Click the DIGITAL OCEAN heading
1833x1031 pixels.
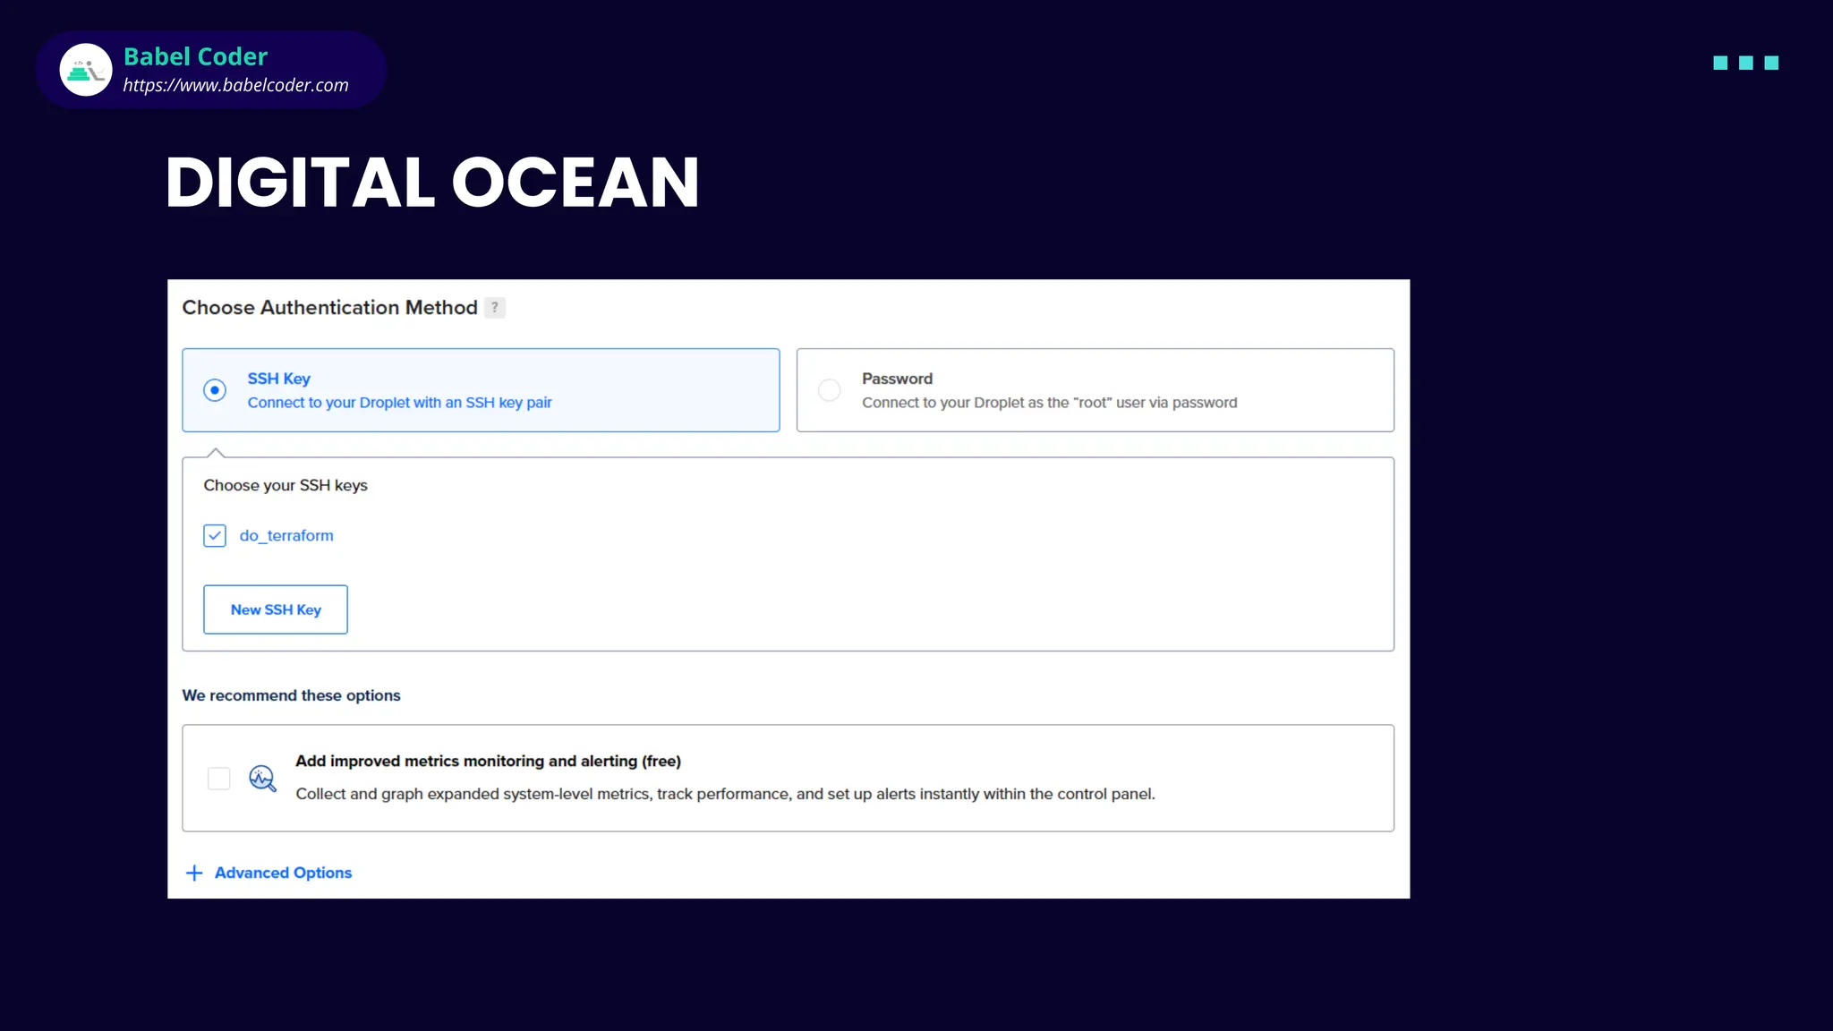[432, 183]
